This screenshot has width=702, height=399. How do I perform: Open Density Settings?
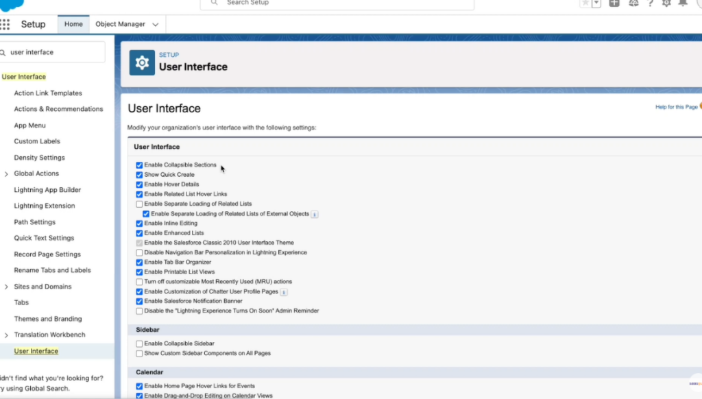click(39, 158)
